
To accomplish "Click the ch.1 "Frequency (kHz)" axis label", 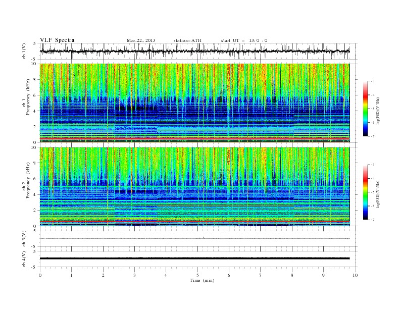I will 28,97.
